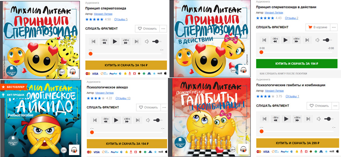341x157 pixels.
Task: Expand the three-dots menu for Психологическое айкидо
Action: pyautogui.click(x=164, y=107)
